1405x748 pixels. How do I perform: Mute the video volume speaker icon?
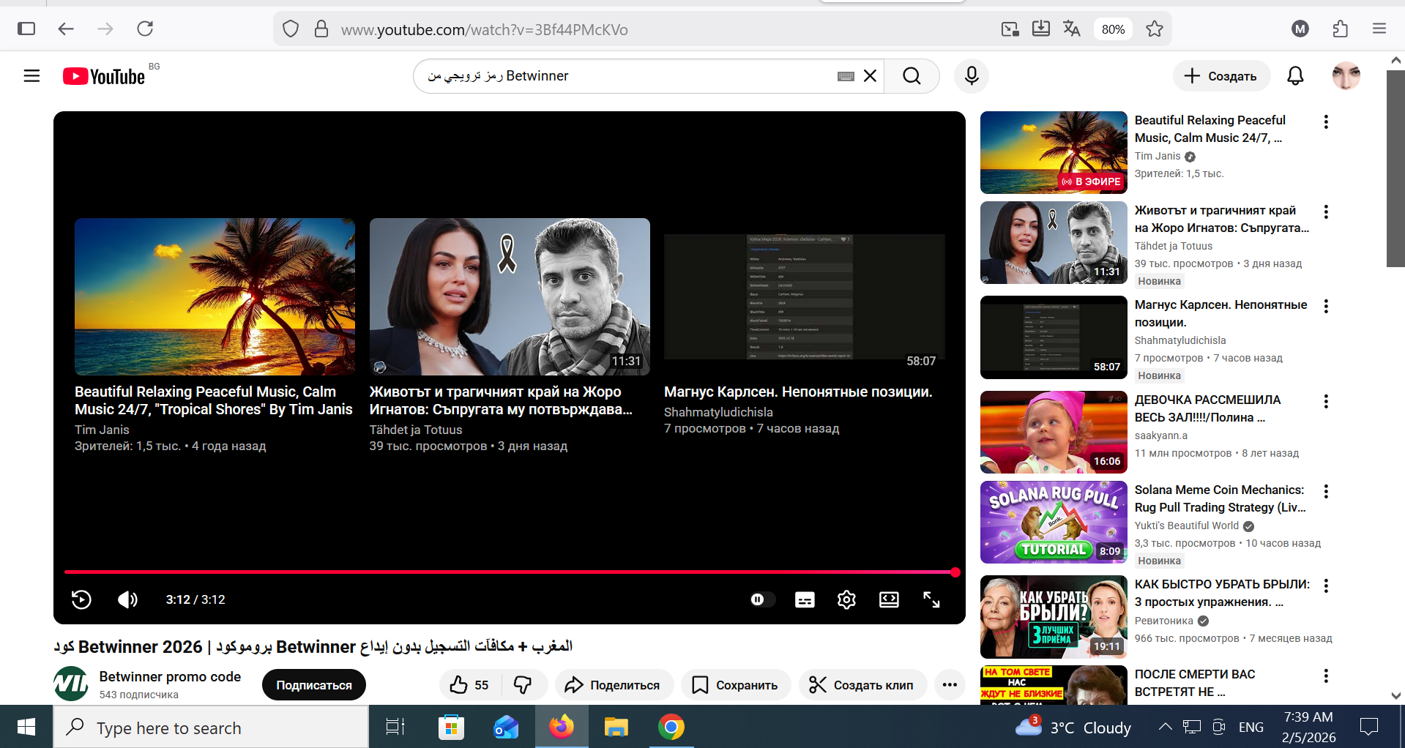pos(127,599)
